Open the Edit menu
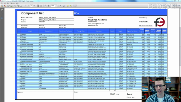 [x=5, y=3]
